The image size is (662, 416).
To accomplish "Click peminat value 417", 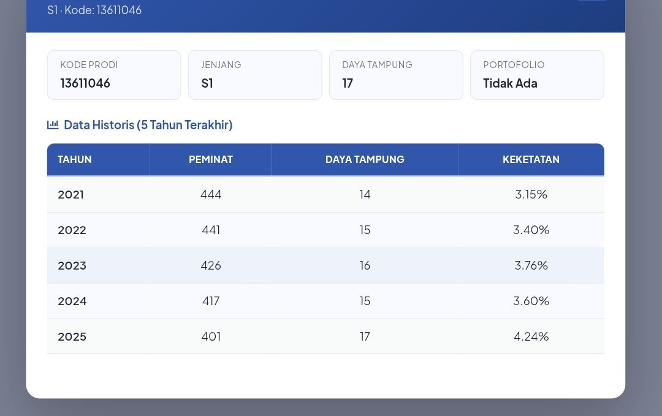I will (x=211, y=301).
